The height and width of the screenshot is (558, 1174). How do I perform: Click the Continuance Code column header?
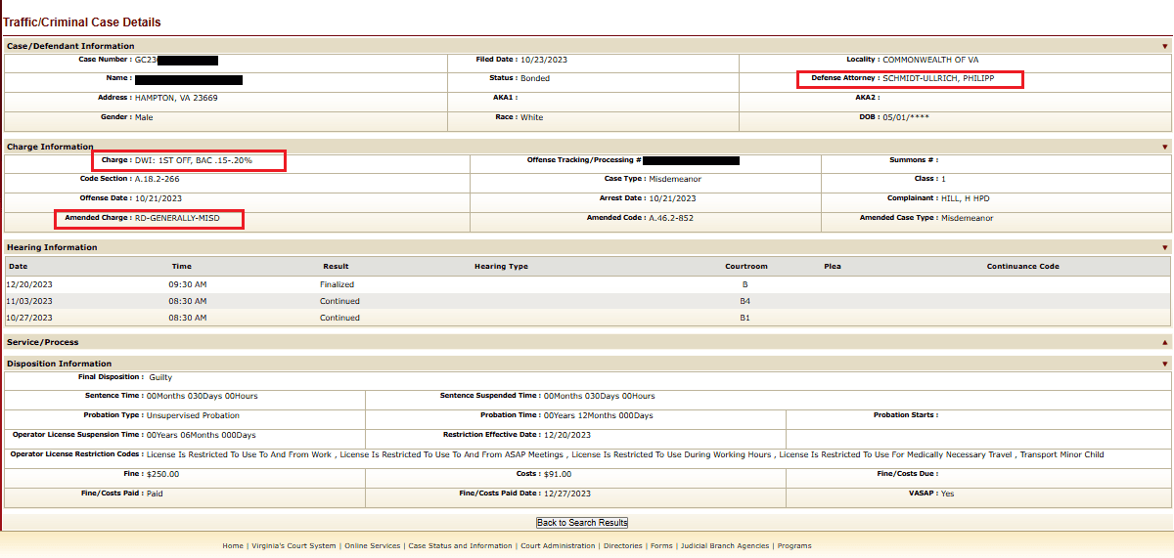pyautogui.click(x=1022, y=266)
